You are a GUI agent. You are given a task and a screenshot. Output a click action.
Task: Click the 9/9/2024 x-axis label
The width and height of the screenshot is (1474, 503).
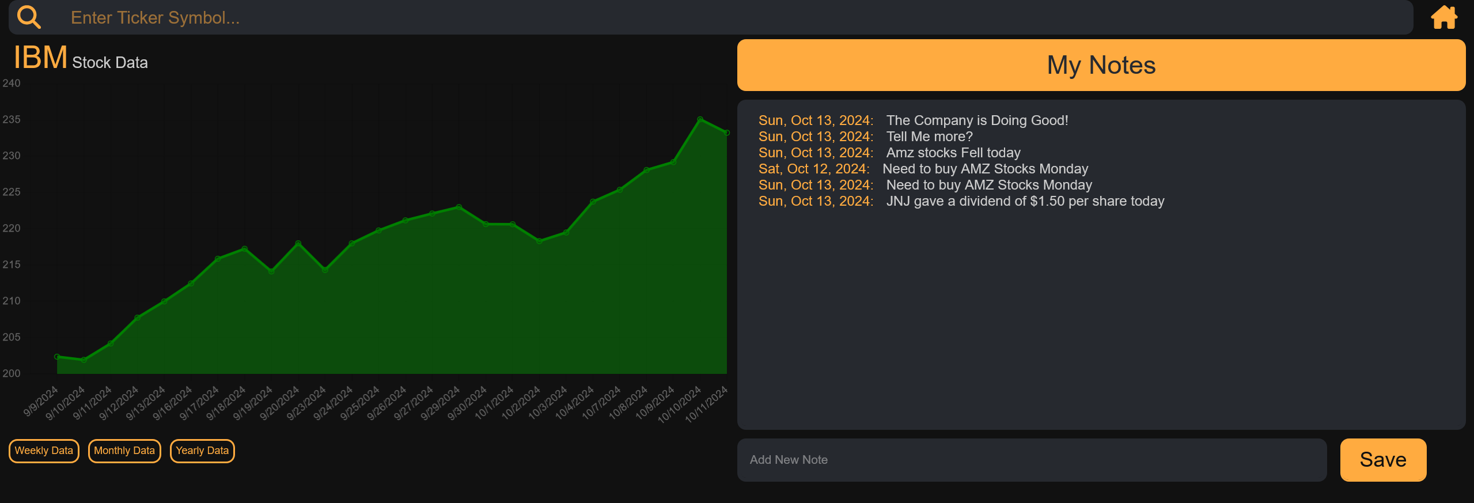[x=41, y=402]
